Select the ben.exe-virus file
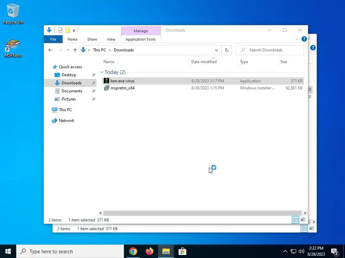Viewport: 345px width, 258px height. (203, 81)
